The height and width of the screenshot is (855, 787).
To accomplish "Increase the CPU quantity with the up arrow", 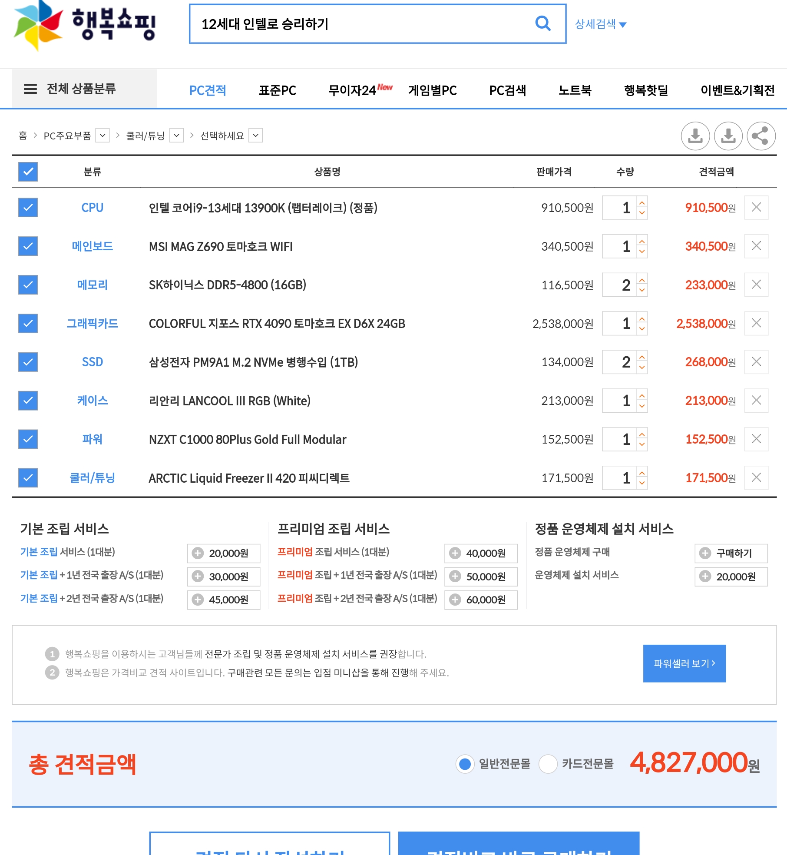I will [x=642, y=202].
